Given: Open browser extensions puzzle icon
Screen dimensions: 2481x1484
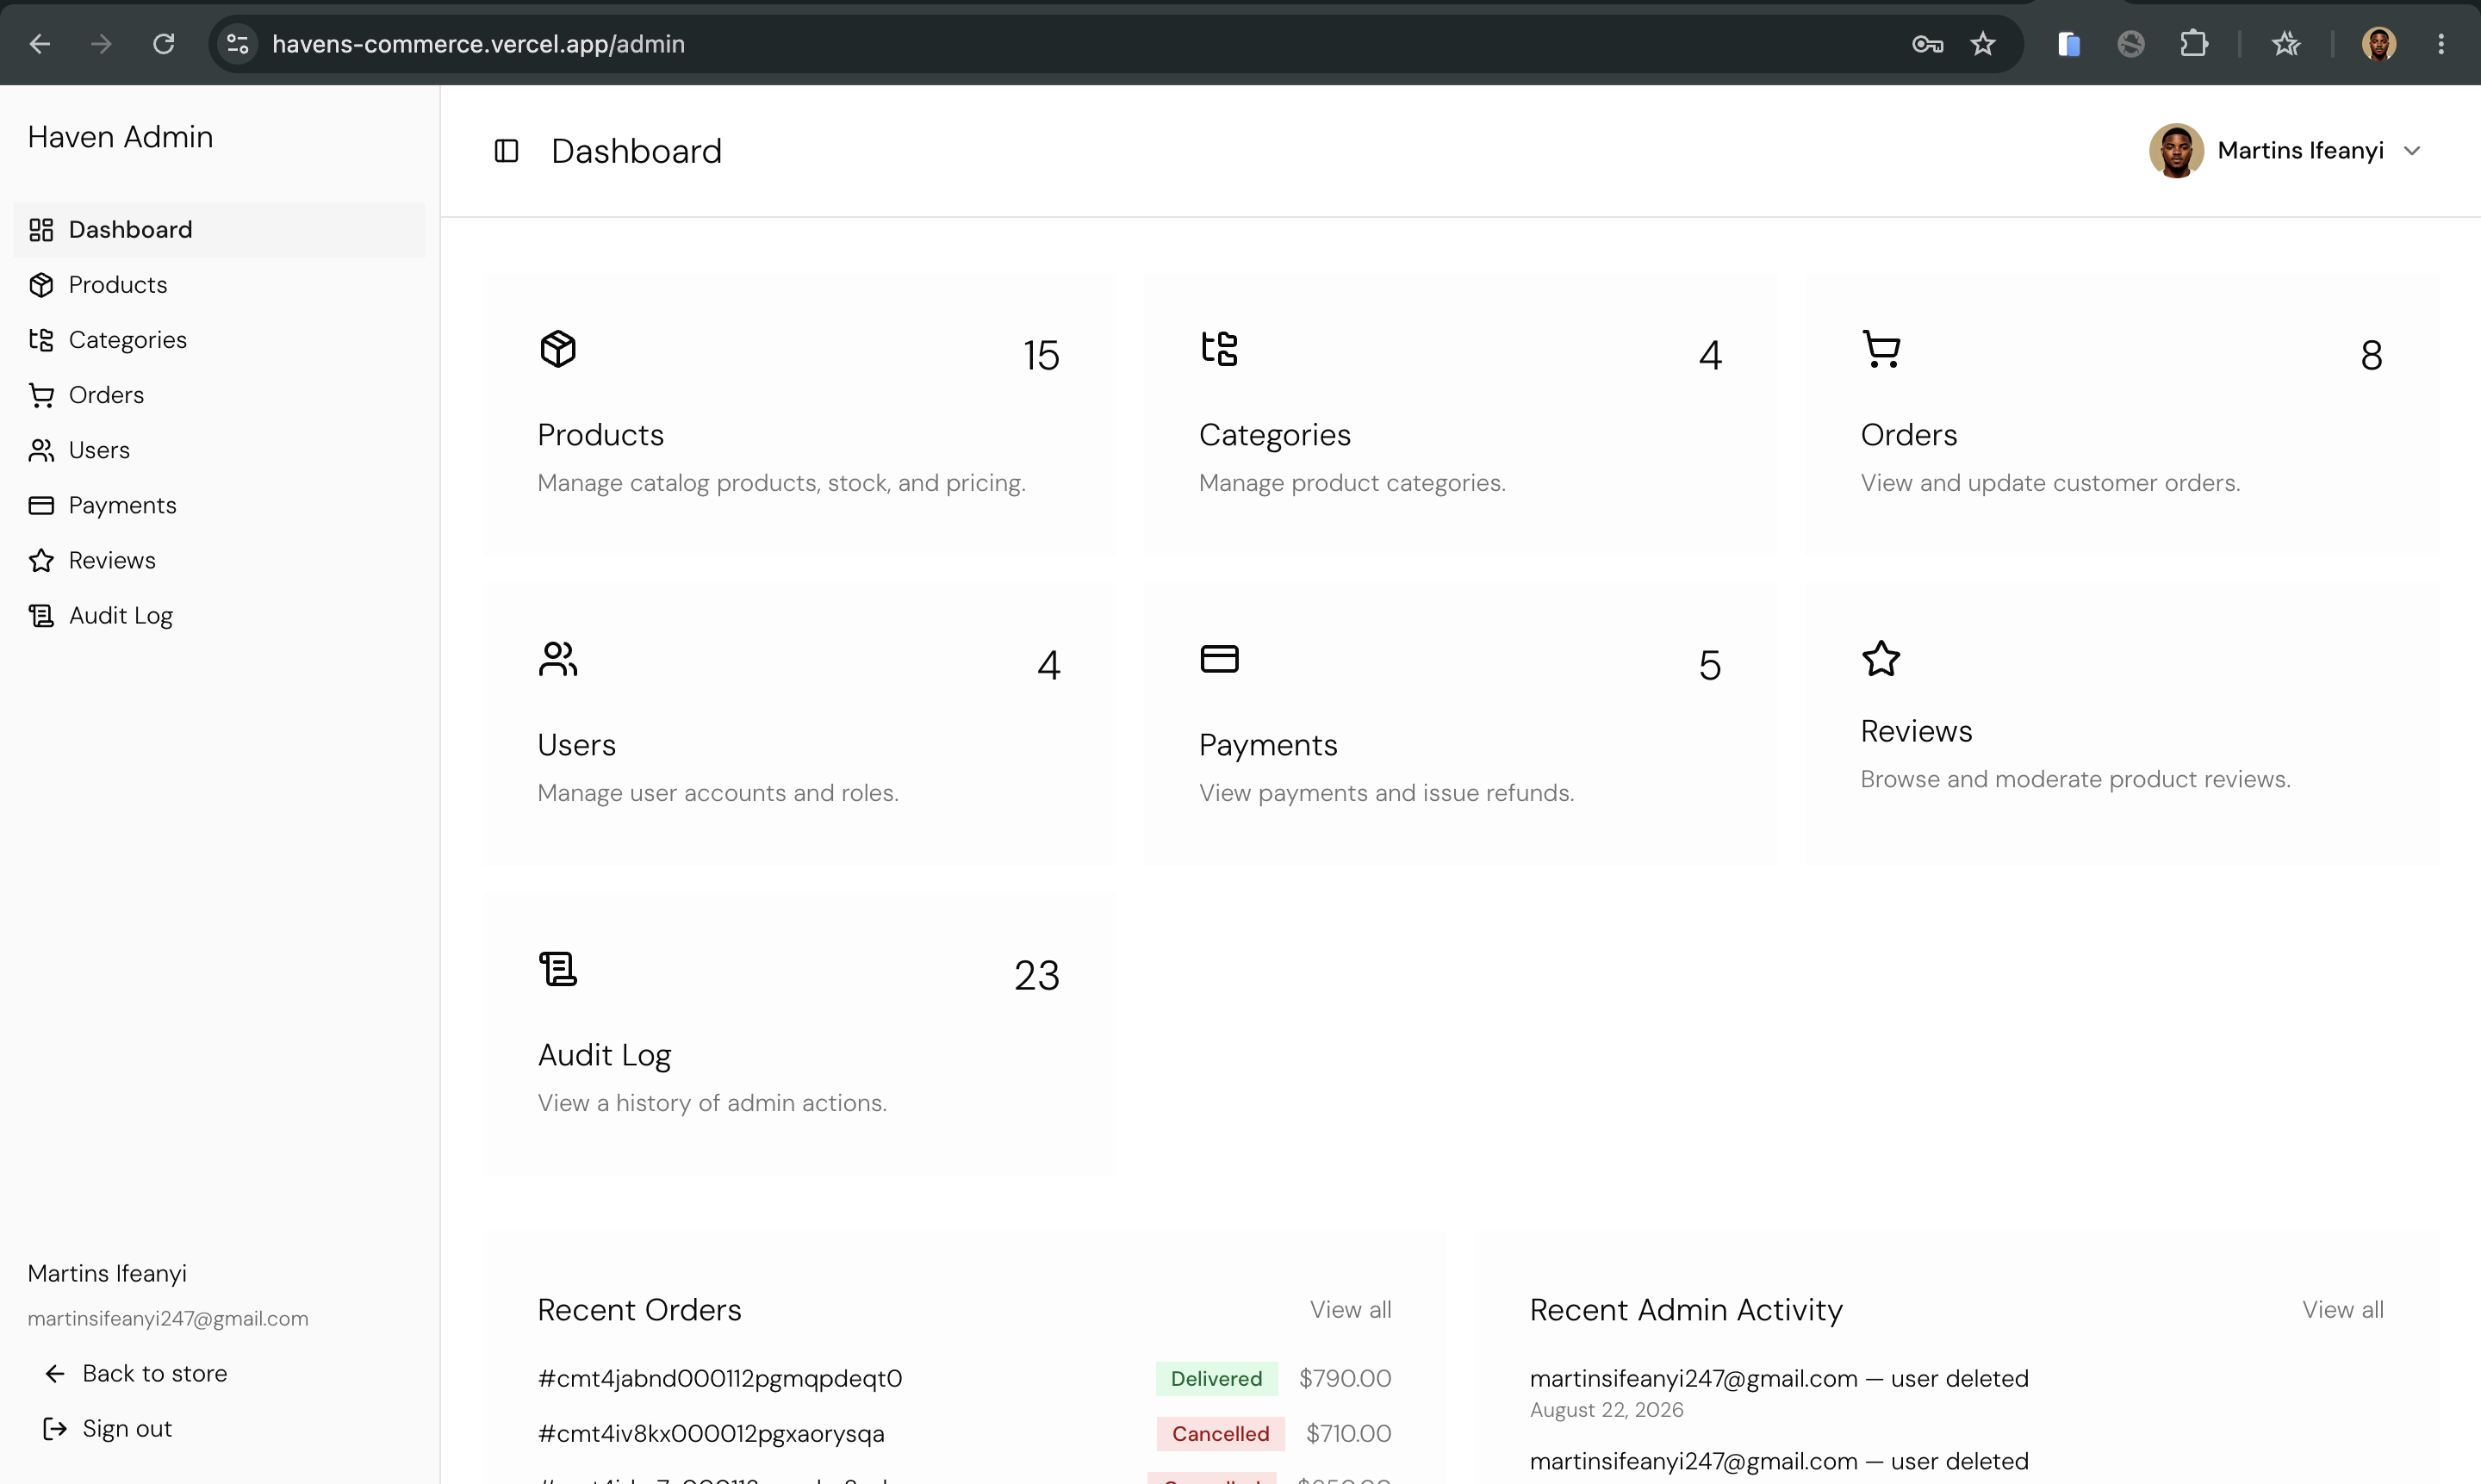Looking at the screenshot, I should point(2193,44).
